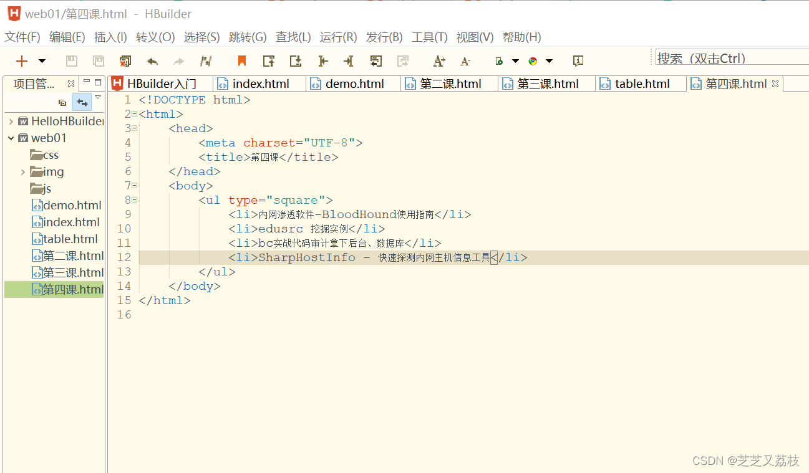Collapse the web01 project node
The image size is (809, 473).
11,138
